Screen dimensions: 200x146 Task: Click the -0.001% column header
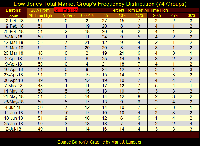(x=87, y=15)
